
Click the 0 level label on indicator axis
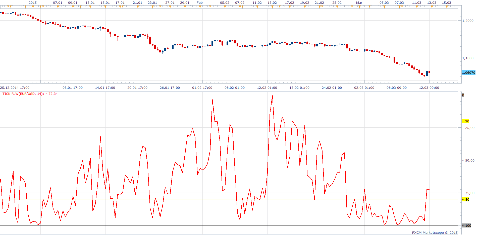point(463,95)
